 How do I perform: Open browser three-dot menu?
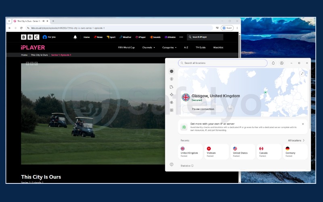pos(237,28)
